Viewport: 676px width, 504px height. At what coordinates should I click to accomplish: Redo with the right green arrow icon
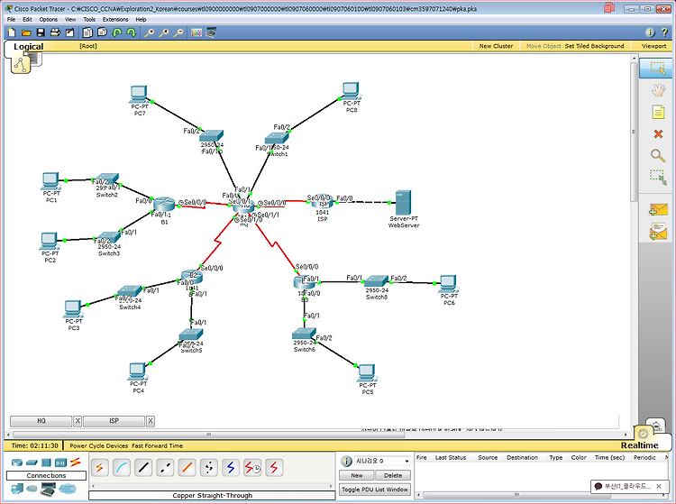tap(131, 32)
